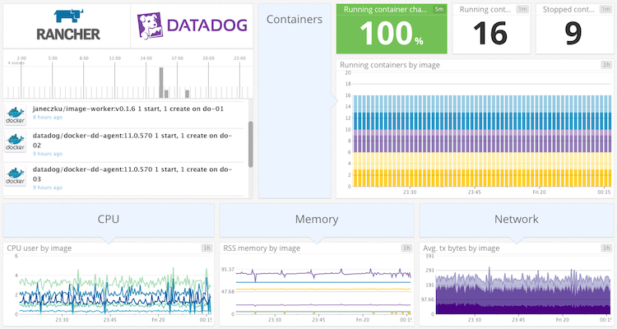Screen dimensions: 617x329
Task: Select the Memory section header
Action: [x=316, y=220]
